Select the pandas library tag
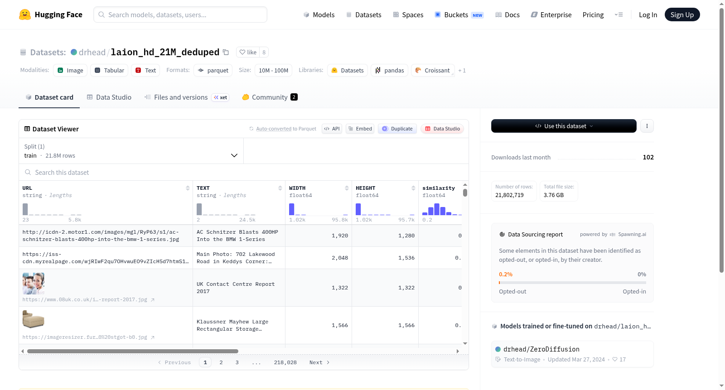The height and width of the screenshot is (390, 725). (390, 70)
